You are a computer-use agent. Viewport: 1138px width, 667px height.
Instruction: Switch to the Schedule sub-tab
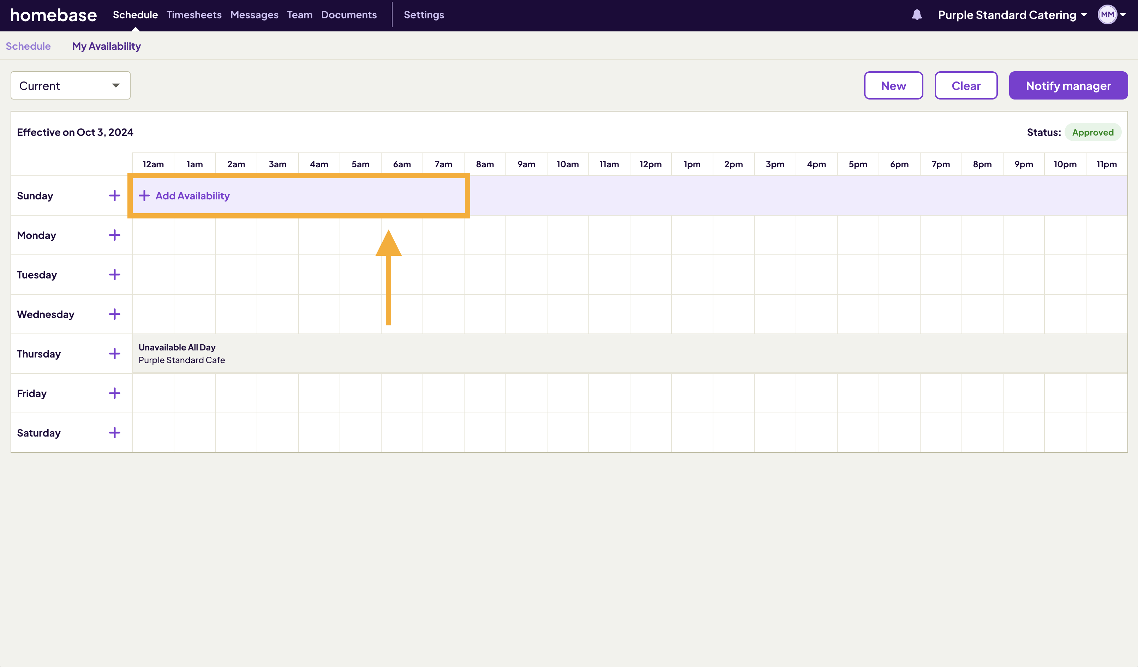28,46
